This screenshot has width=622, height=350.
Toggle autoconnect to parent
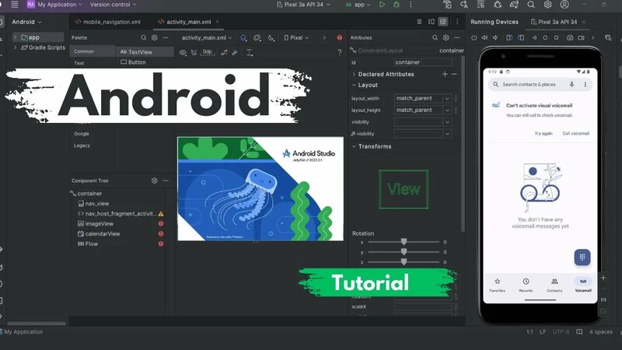click(x=194, y=52)
